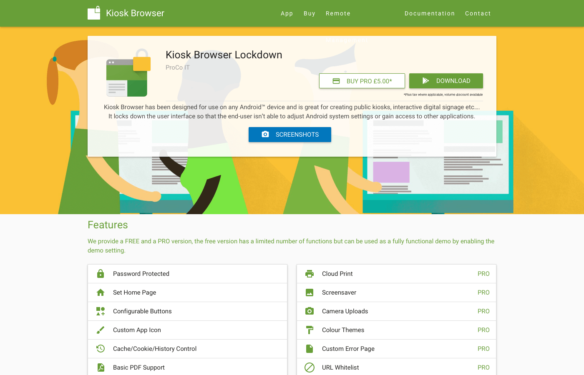Open the Buy menu item
Screen dimensions: 584x375
[x=310, y=13]
